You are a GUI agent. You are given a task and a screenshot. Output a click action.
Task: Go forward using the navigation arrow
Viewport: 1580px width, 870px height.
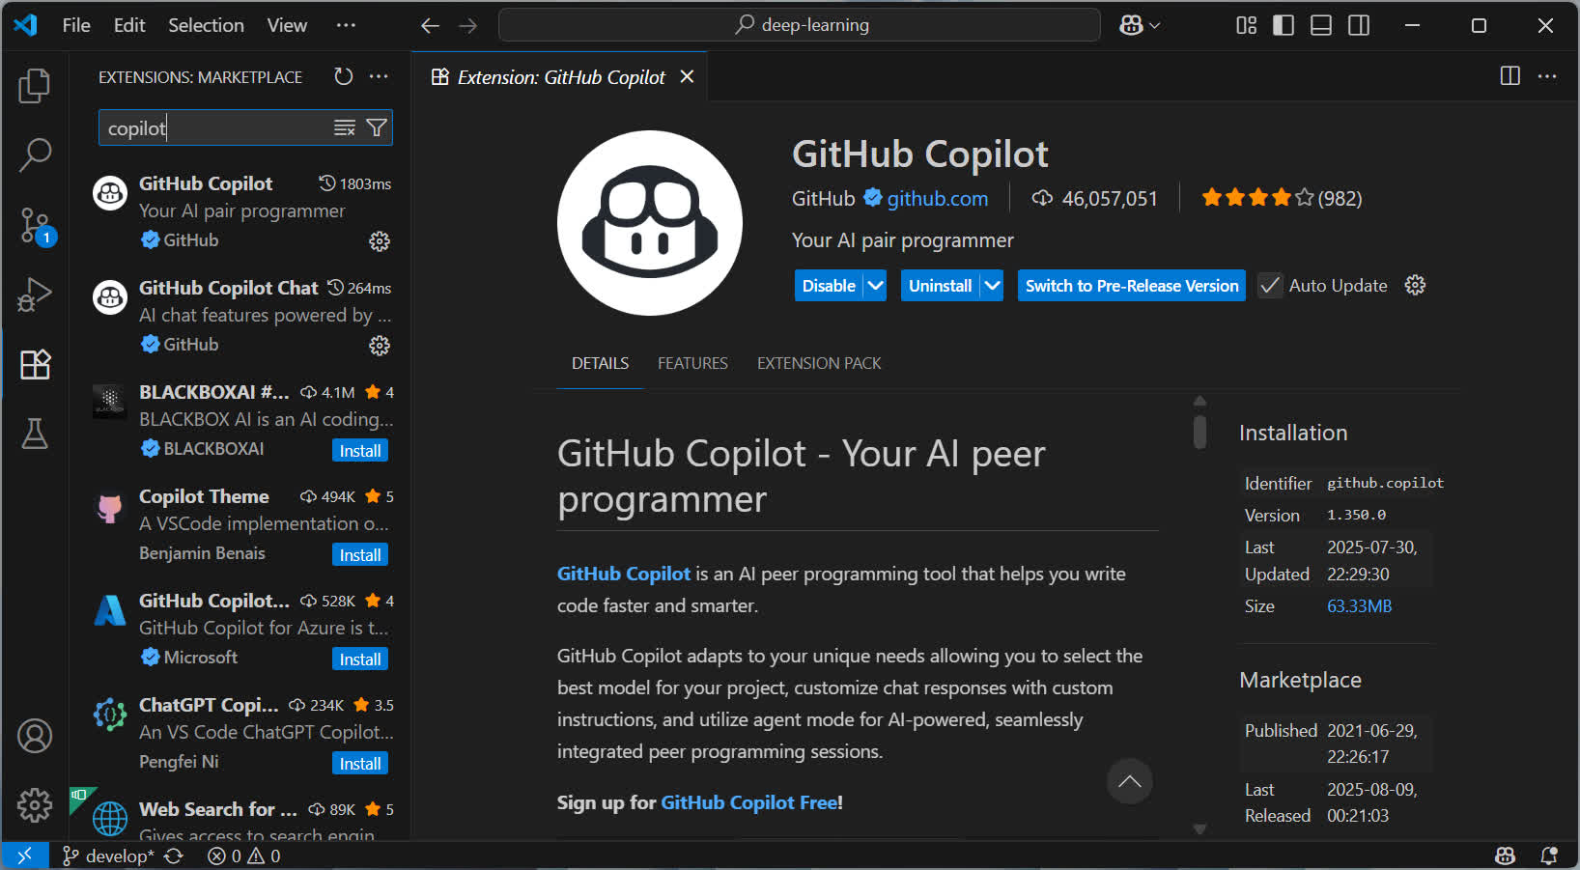[468, 26]
